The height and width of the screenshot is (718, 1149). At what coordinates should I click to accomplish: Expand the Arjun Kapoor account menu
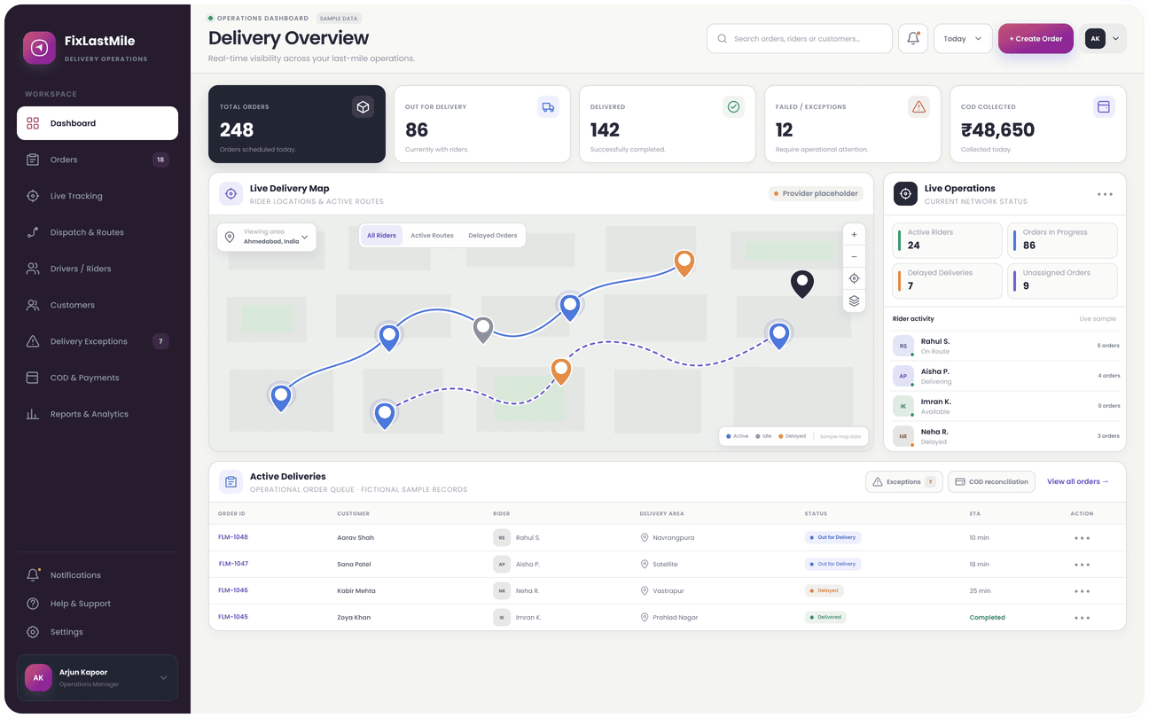[x=98, y=678]
